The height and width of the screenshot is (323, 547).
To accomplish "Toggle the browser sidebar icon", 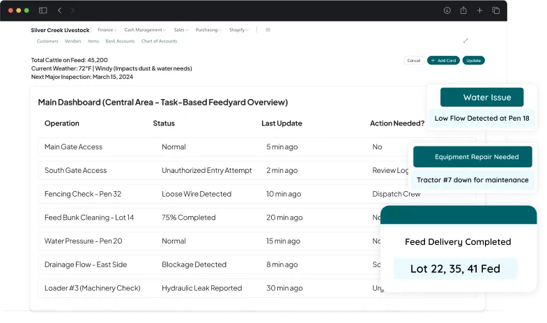I will [43, 10].
